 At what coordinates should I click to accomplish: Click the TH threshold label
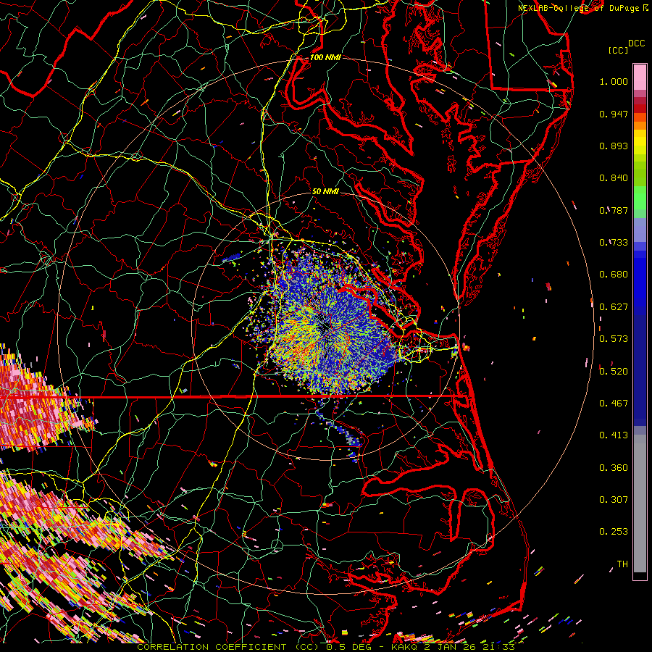pos(622,564)
